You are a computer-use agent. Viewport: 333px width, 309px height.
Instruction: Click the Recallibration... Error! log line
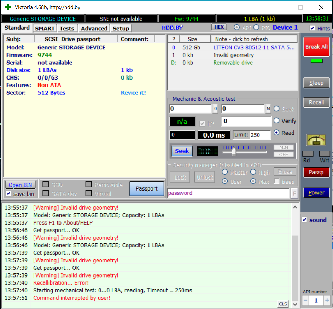click(x=61, y=283)
